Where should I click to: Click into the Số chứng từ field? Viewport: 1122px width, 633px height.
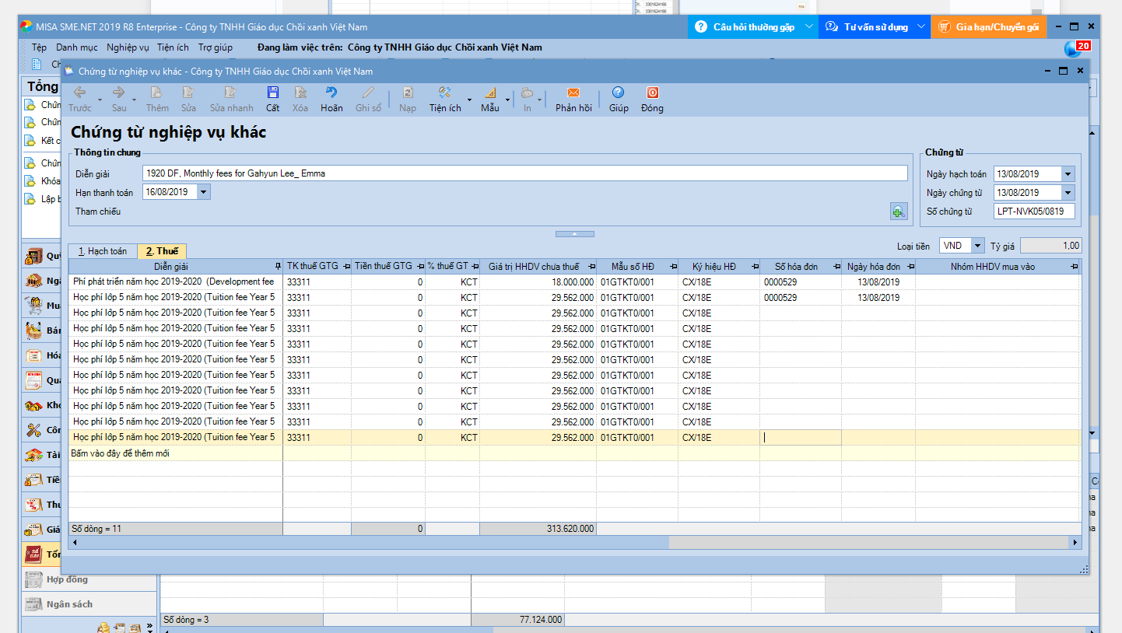pyautogui.click(x=1034, y=212)
